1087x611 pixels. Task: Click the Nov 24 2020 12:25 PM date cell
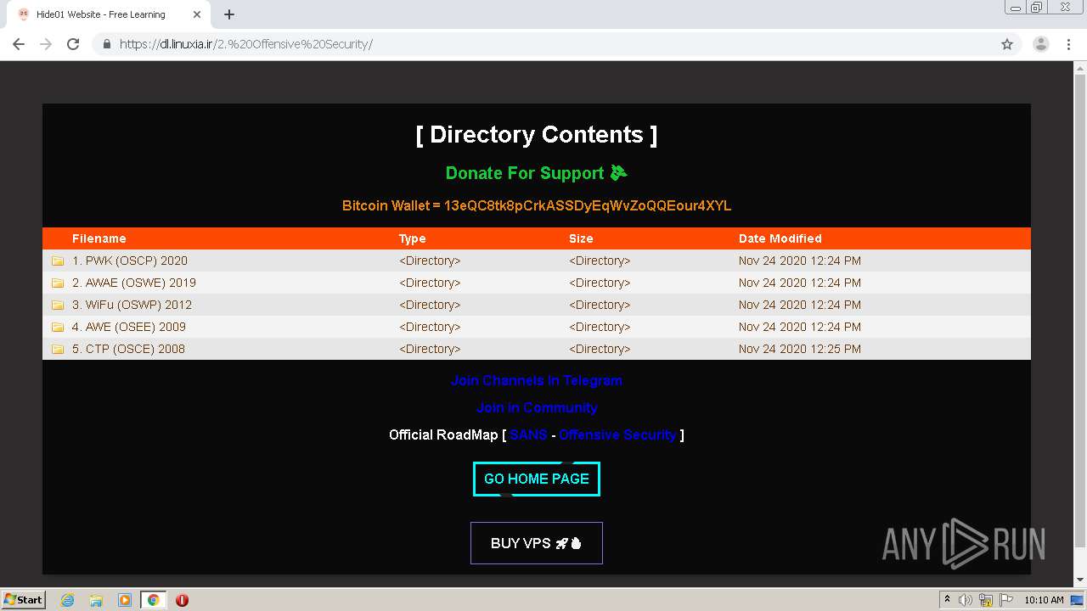coord(800,349)
